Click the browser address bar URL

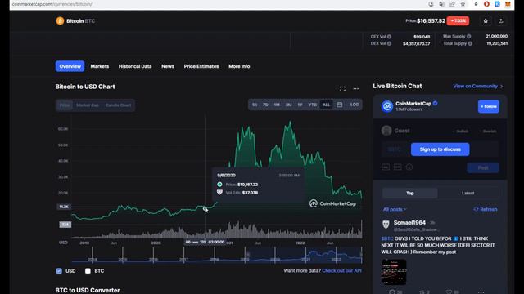tap(52, 4)
